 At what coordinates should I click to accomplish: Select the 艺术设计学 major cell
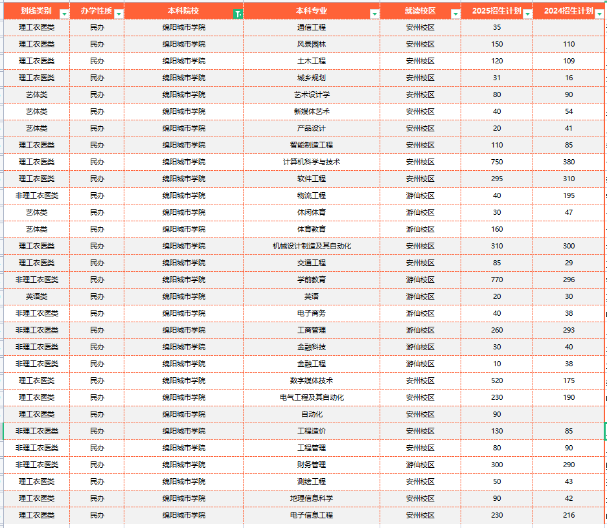(312, 94)
